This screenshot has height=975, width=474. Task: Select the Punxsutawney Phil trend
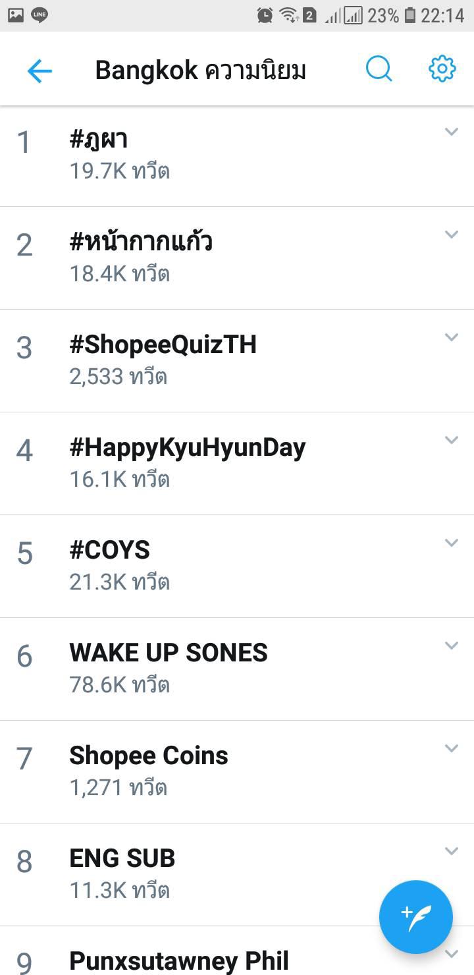click(179, 961)
